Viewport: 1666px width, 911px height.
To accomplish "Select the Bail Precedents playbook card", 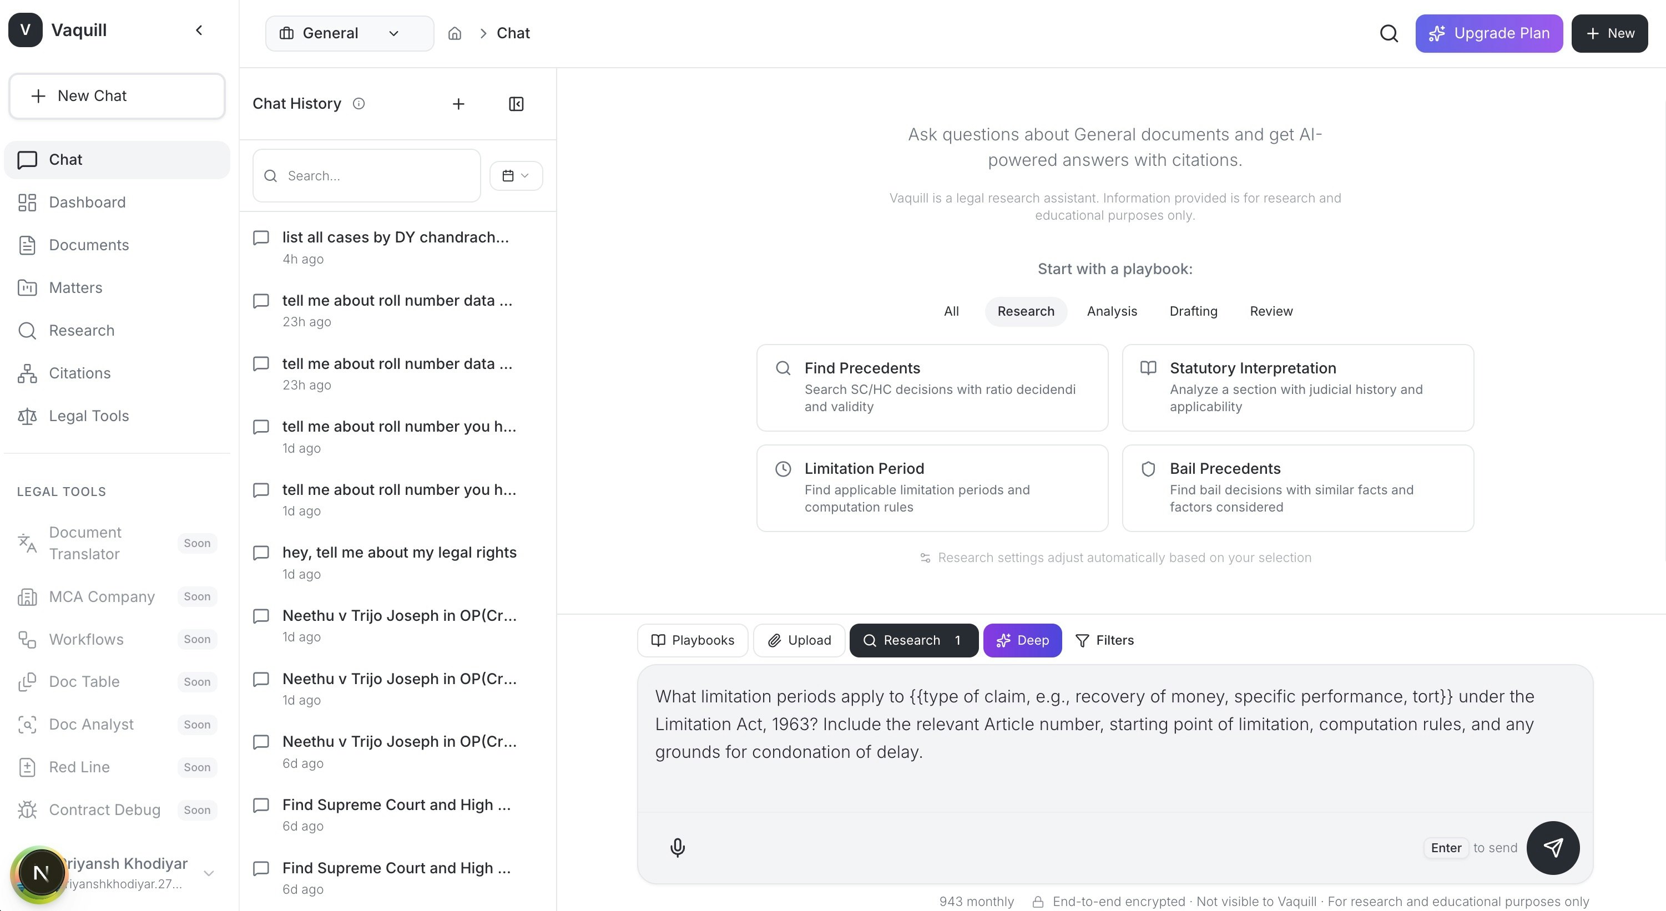I will (1298, 488).
